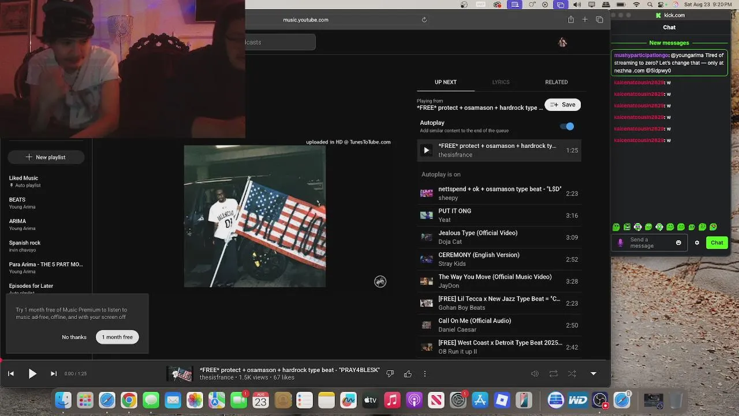Send message with green Chat button

coord(717,243)
